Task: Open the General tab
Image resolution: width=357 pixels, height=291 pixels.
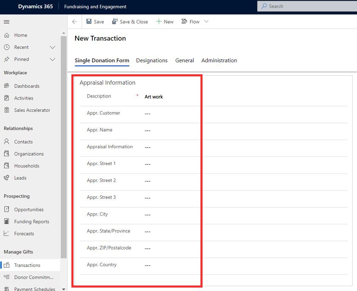Action: pos(185,61)
